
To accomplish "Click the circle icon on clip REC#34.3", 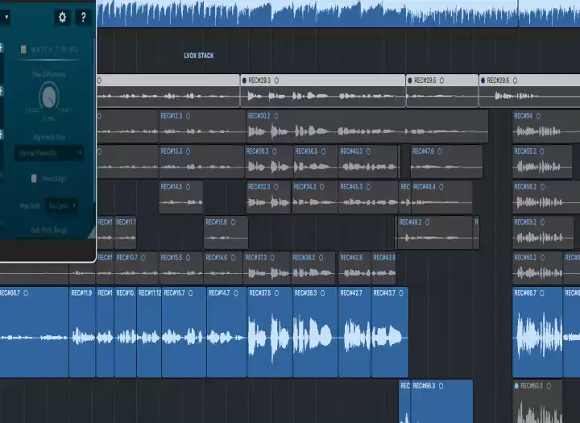I will pyautogui.click(x=321, y=187).
